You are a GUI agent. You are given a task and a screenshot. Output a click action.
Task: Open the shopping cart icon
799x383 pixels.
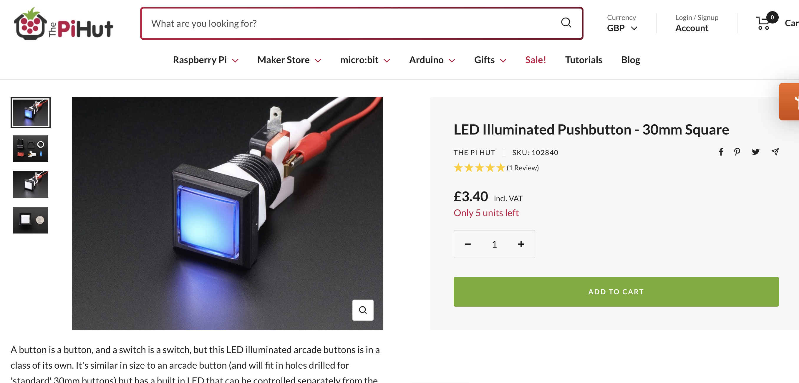click(764, 23)
